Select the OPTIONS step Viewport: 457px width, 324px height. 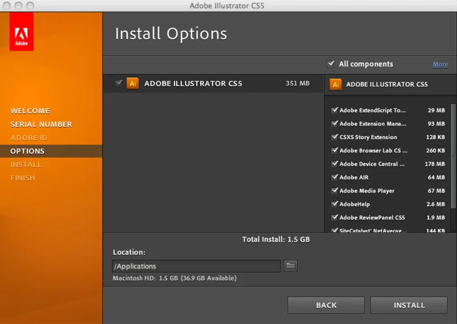click(51, 151)
